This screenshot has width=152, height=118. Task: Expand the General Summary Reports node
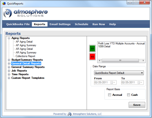point(9,67)
